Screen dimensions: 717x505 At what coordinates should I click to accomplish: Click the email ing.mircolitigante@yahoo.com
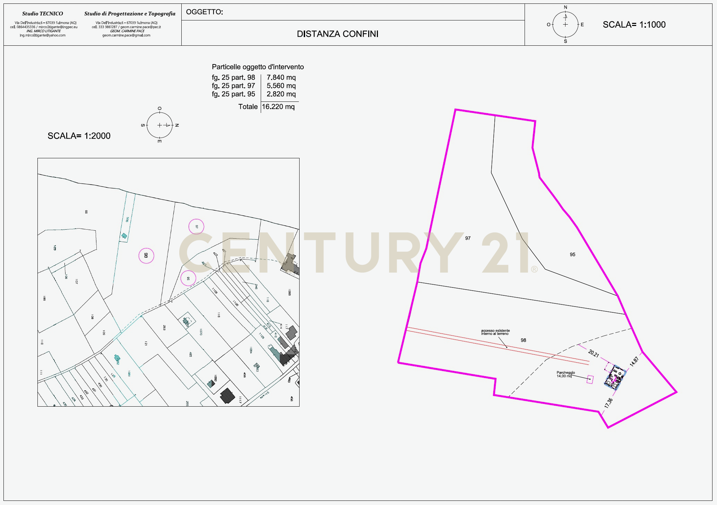click(43, 35)
